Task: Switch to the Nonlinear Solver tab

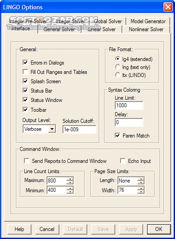Action: coord(146,29)
